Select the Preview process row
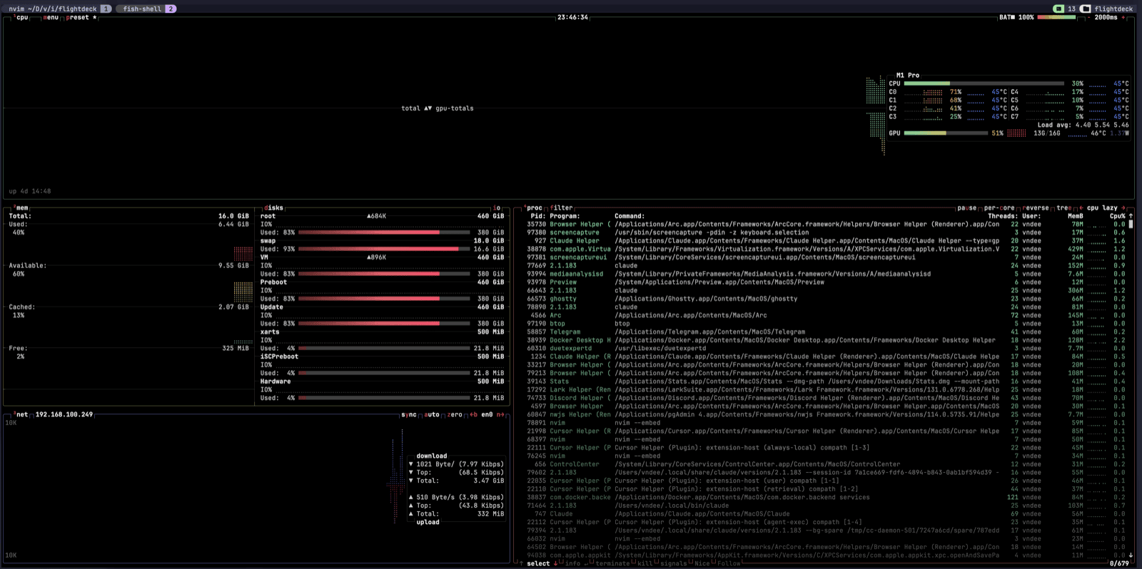 (x=826, y=282)
